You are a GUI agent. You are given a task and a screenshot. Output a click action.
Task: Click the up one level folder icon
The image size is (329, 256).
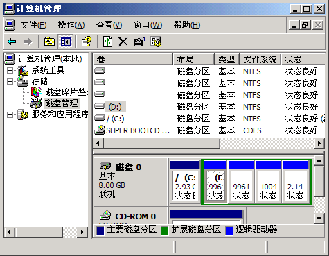tap(49, 42)
